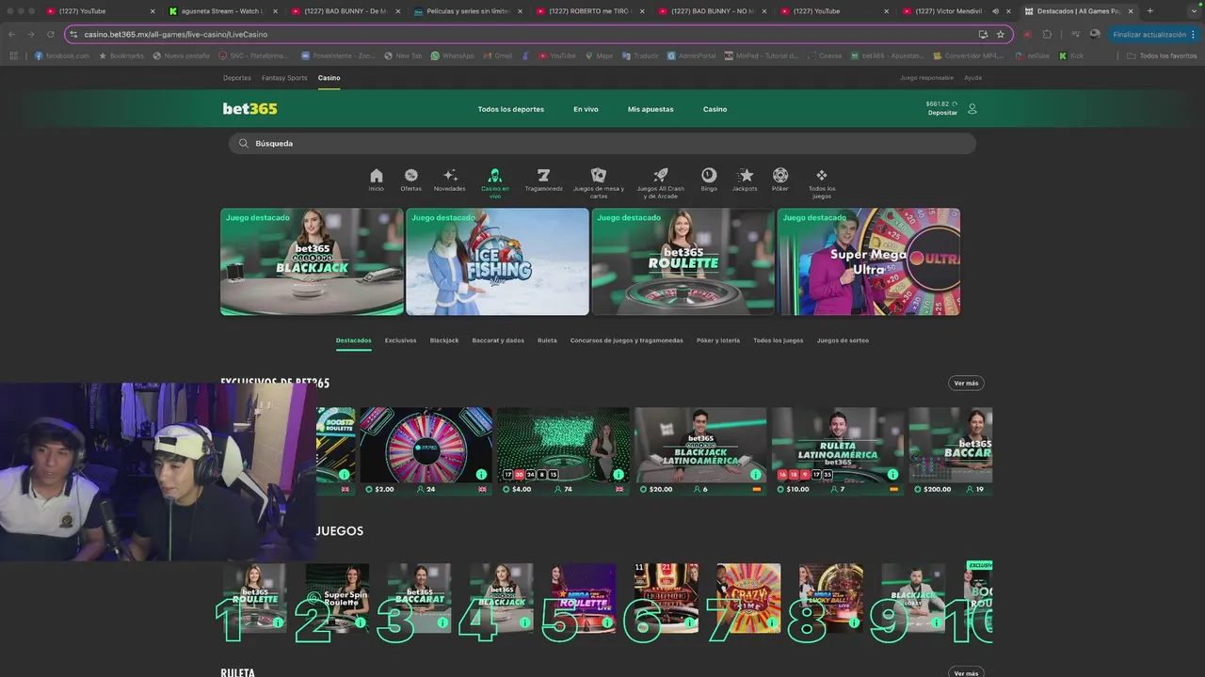Open the Deportes link at top
Screen dimensions: 1205x677
(x=237, y=78)
